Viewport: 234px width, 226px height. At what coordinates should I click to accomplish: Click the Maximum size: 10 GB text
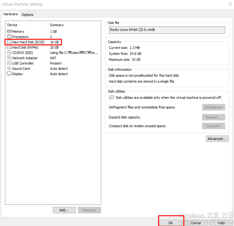coord(125,60)
